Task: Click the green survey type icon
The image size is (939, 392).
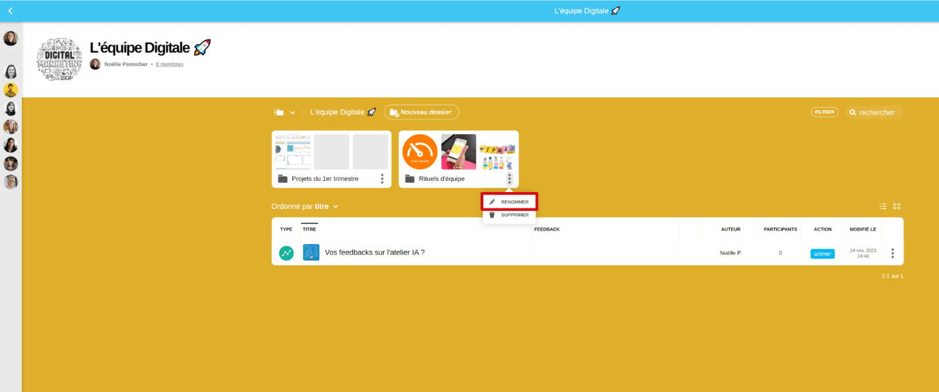Action: (287, 253)
